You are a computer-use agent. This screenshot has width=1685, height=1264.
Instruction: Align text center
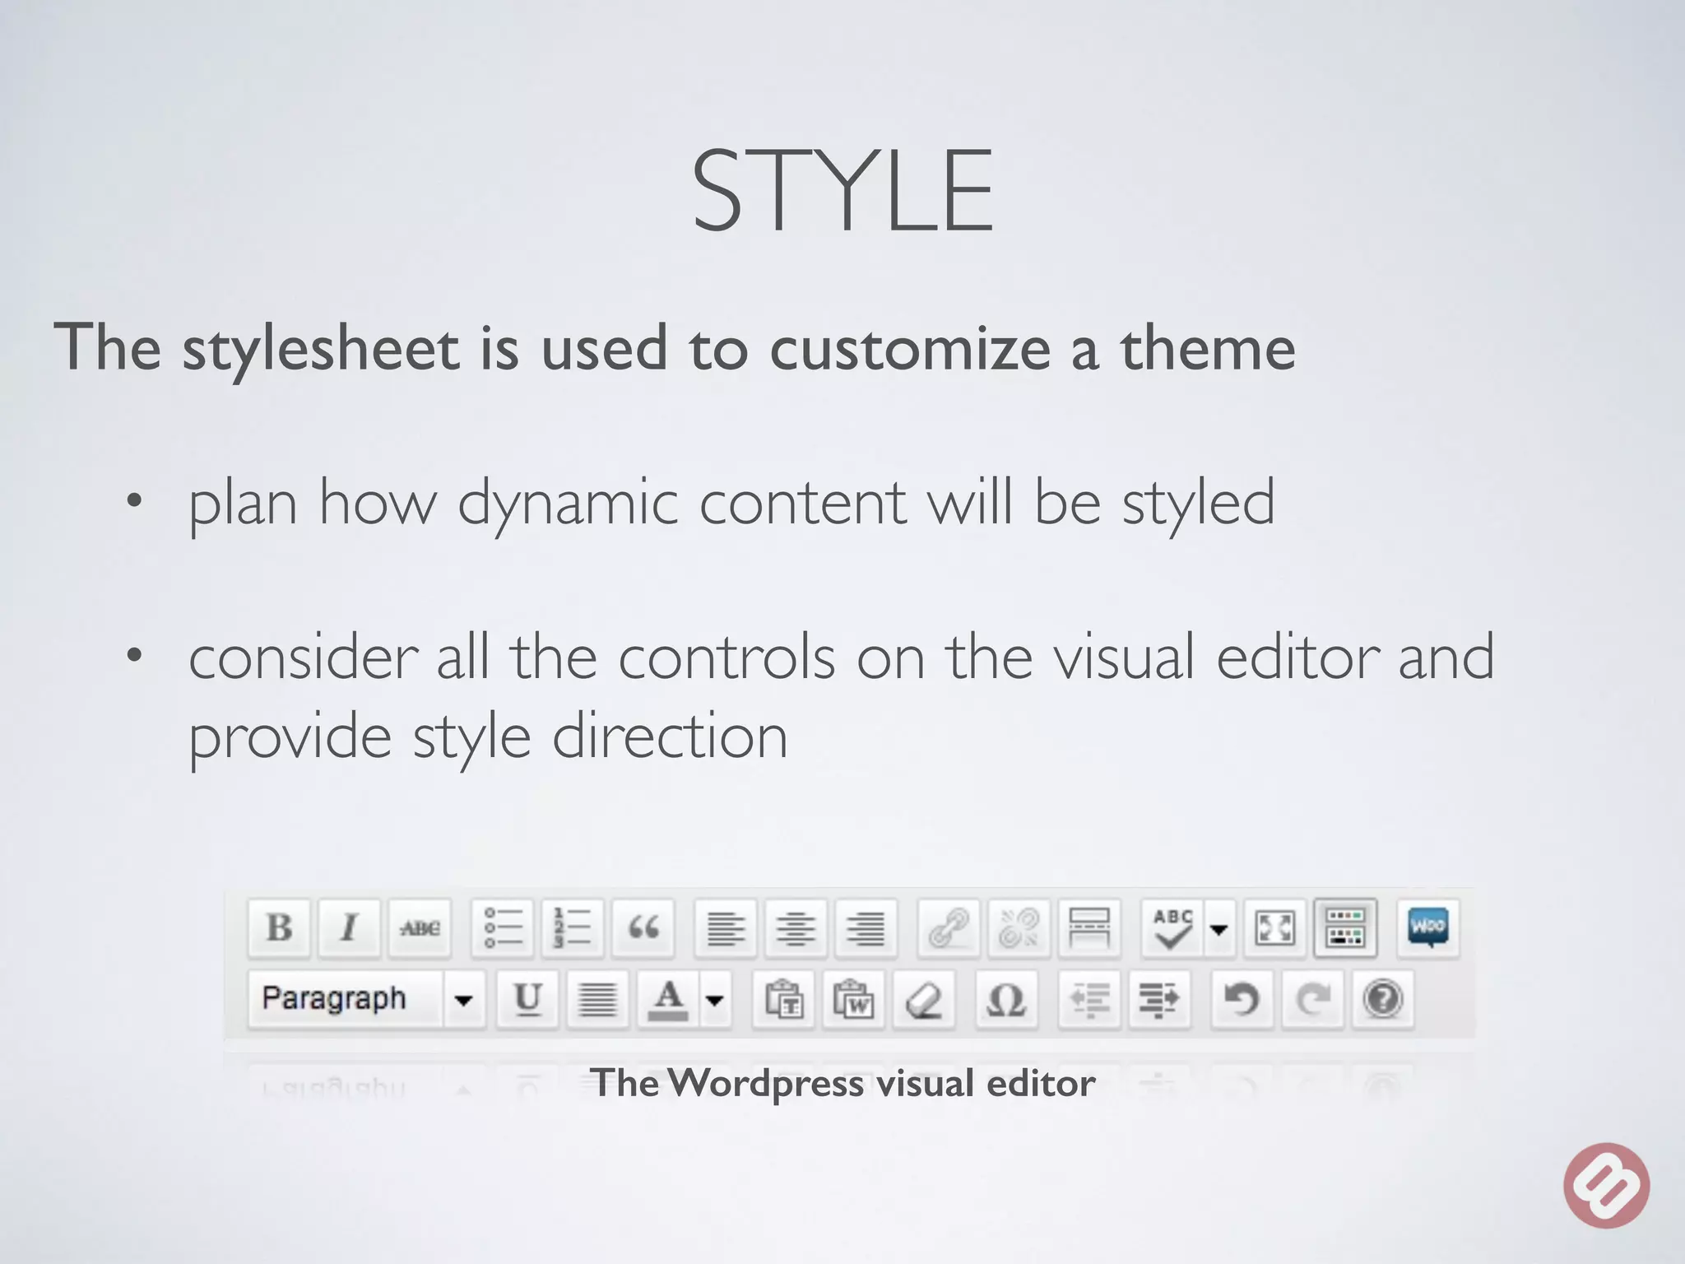[796, 928]
